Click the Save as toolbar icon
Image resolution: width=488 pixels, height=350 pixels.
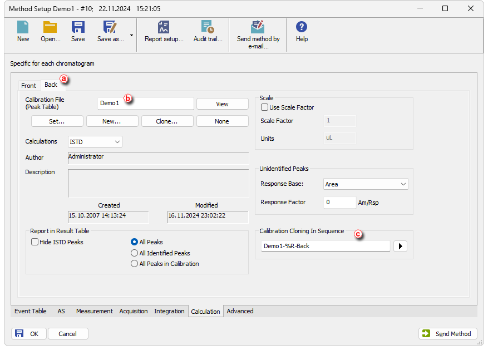coord(110,28)
